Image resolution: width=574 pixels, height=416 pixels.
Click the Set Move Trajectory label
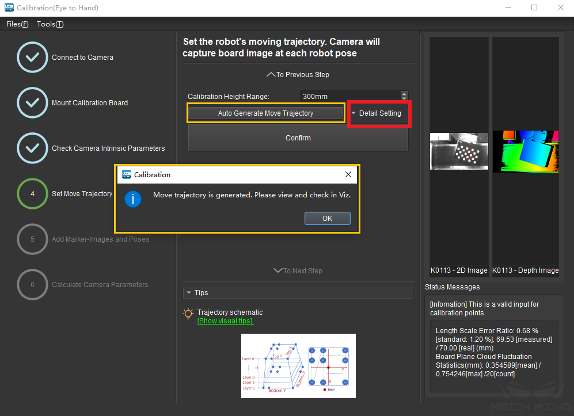click(82, 193)
